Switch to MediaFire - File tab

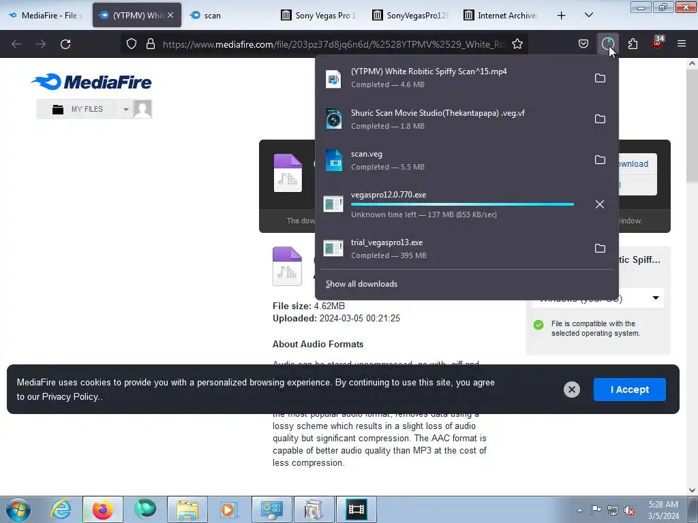(46, 16)
